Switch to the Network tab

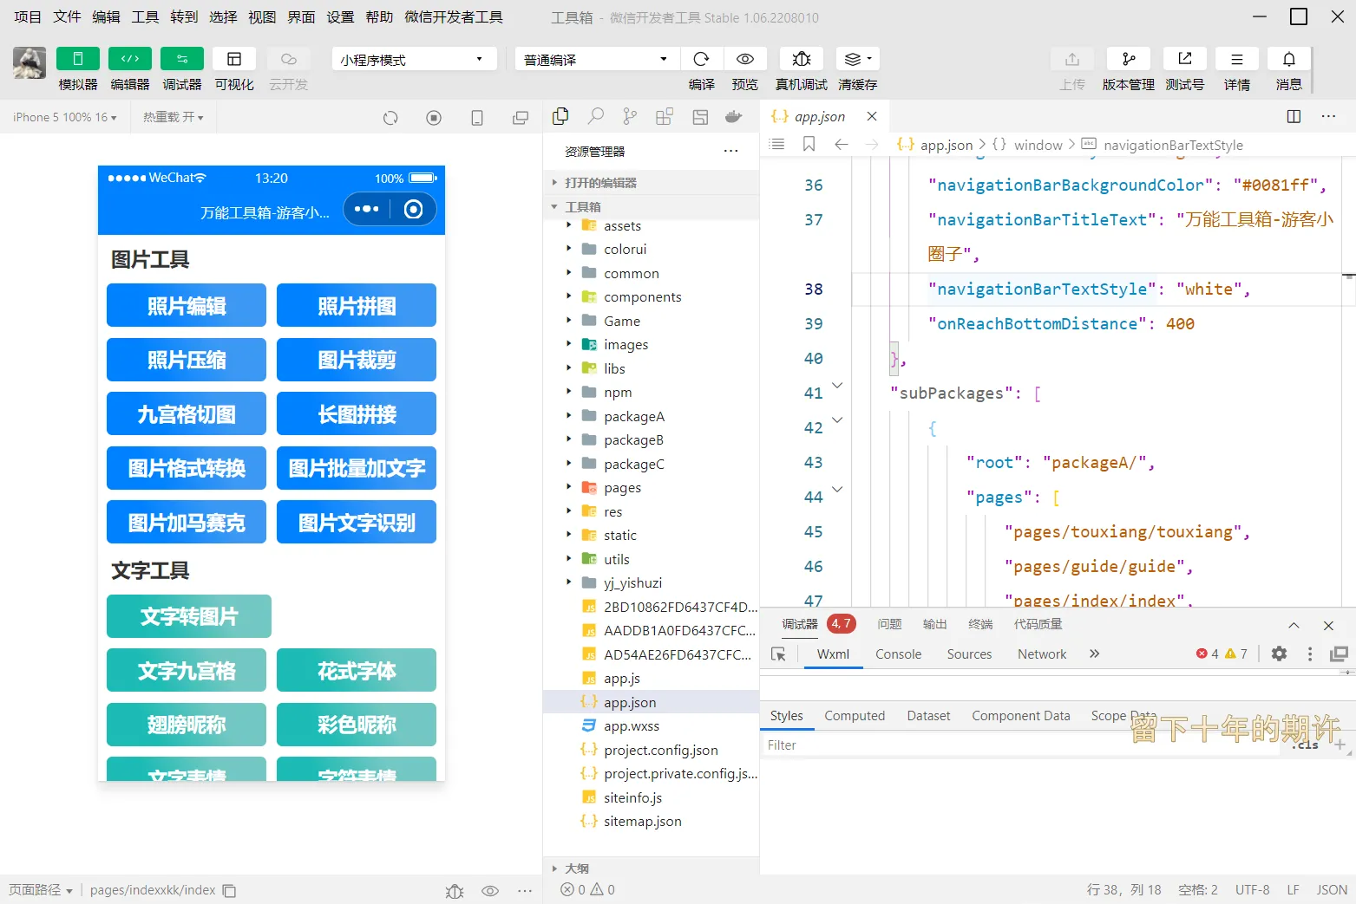(1042, 654)
